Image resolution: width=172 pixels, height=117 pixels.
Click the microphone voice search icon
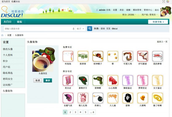(73, 29)
